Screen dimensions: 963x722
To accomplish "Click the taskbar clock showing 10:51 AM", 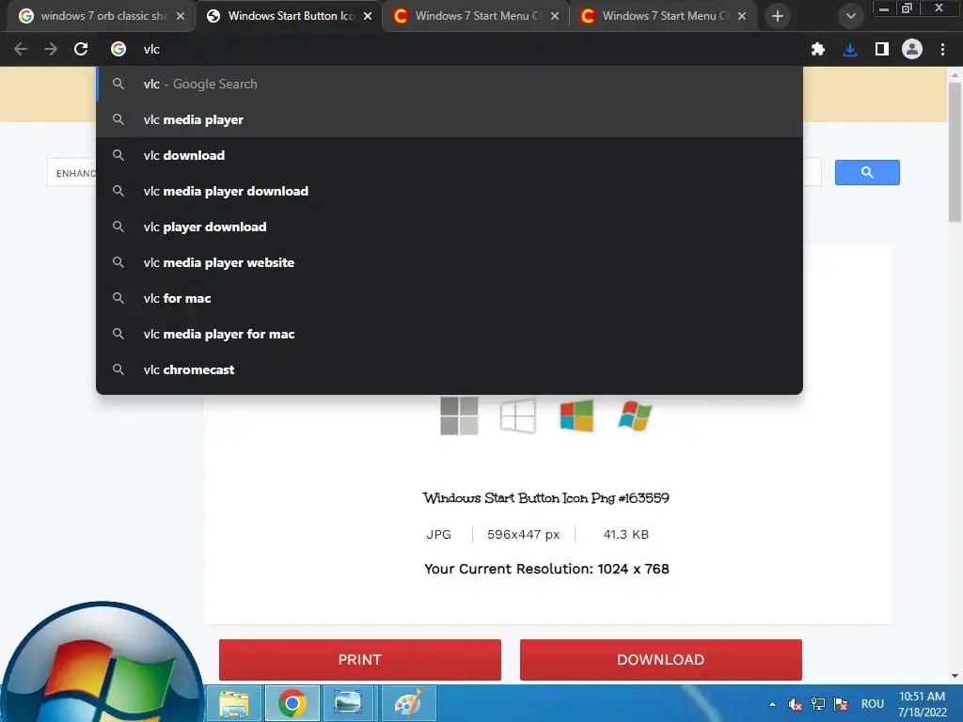I will click(x=922, y=704).
